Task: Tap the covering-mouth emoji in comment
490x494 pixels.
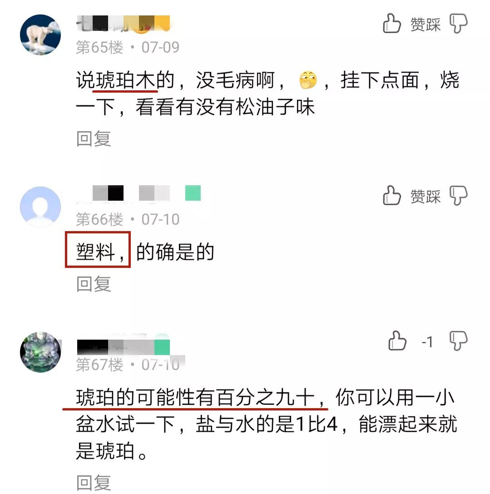Action: (x=308, y=80)
